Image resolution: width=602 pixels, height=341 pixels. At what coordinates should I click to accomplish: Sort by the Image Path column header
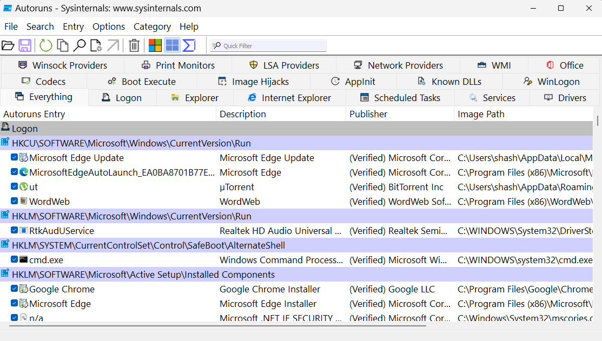pos(481,114)
